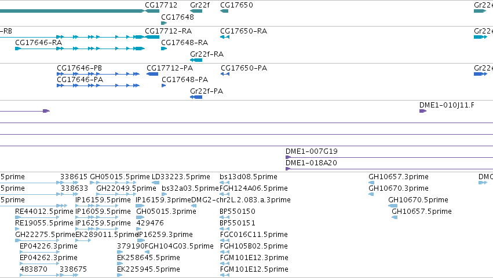Select transcript CG17648-RA
Image resolution: width=493 pixels, height=278 pixels.
(x=185, y=43)
